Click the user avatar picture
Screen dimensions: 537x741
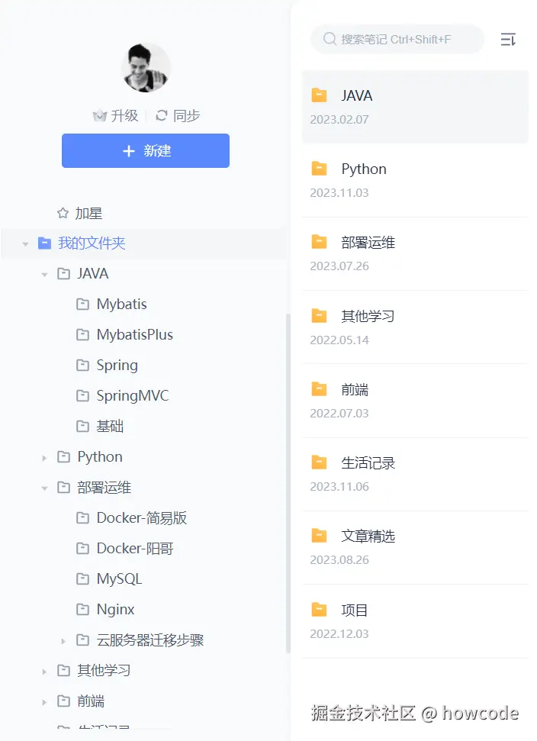click(146, 68)
